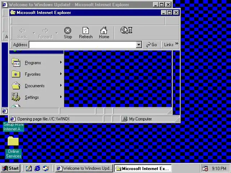Click the grayed Back arrow icon
This screenshot has height=173, width=231.
click(x=22, y=31)
